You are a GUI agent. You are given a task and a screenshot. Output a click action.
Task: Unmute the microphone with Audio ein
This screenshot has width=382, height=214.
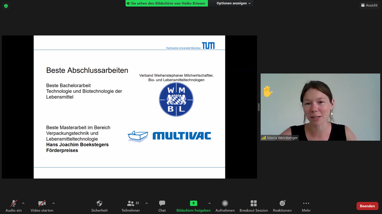14,206
